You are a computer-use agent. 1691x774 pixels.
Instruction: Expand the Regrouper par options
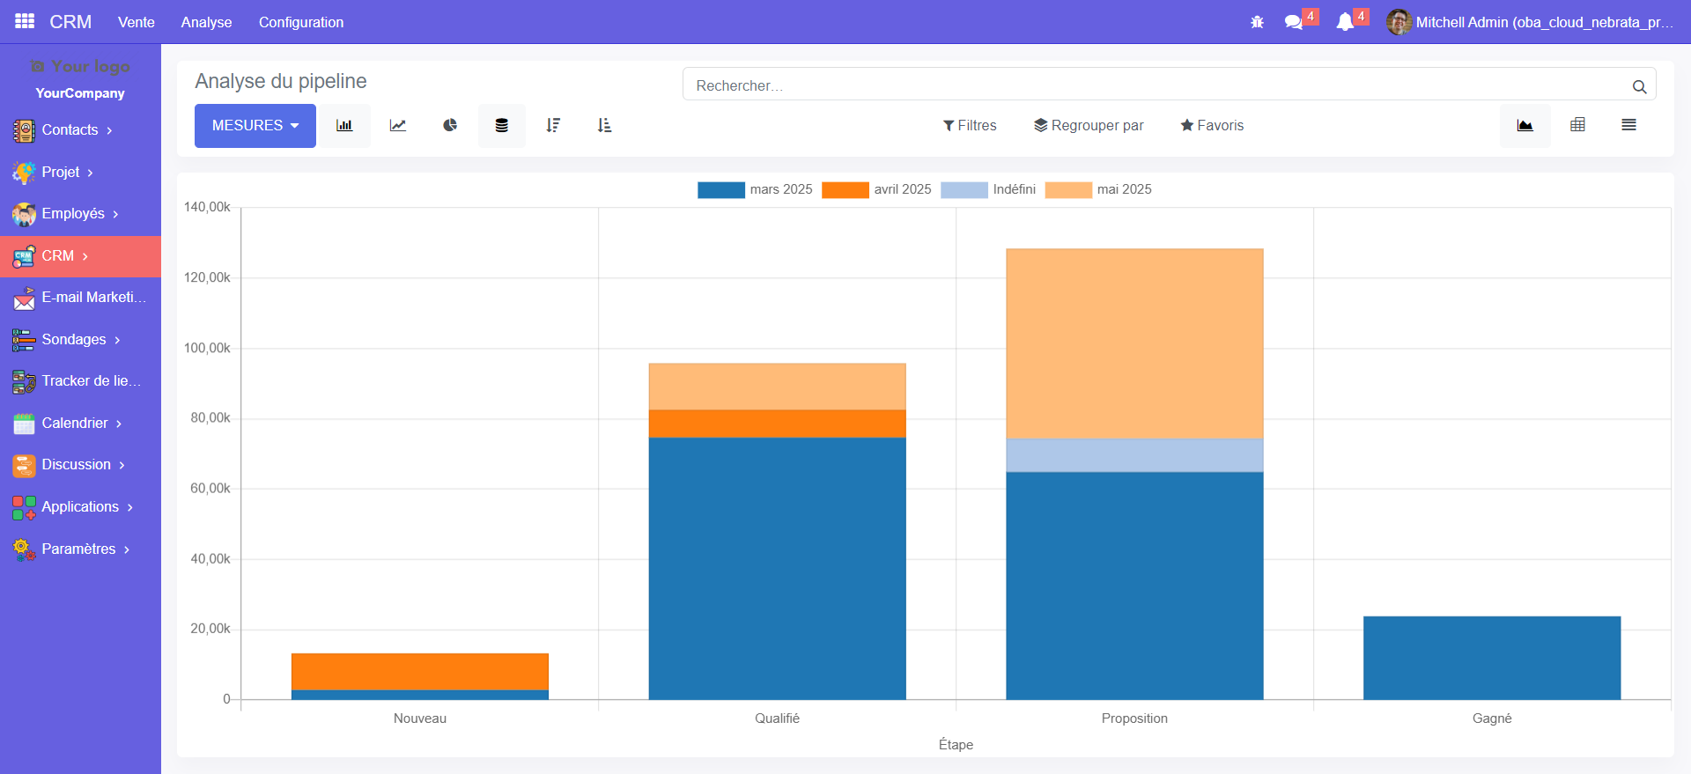(x=1089, y=126)
